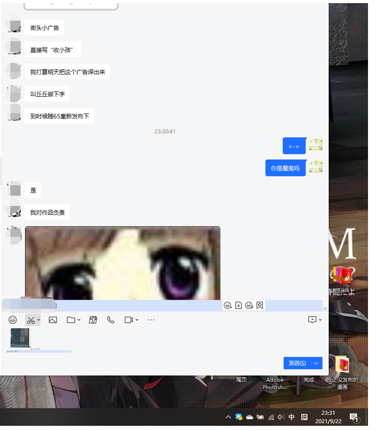This screenshot has width=384, height=431.
Task: Click message "到时候随65重新发布下"
Action: click(59, 116)
